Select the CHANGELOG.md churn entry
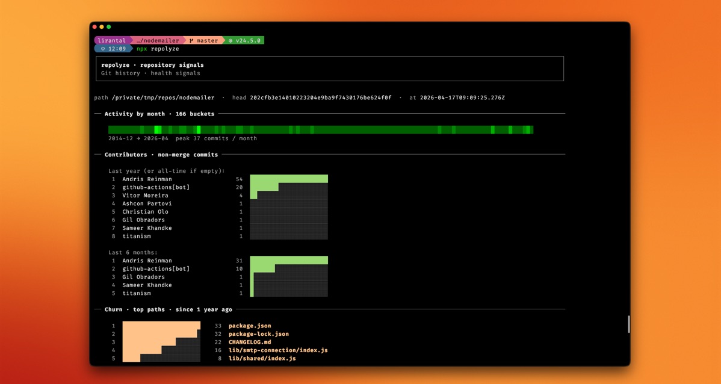 coord(250,342)
